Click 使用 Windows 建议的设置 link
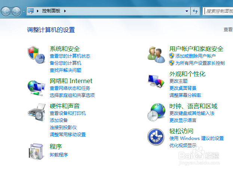Screen dimensions: 233x171 click(196, 138)
